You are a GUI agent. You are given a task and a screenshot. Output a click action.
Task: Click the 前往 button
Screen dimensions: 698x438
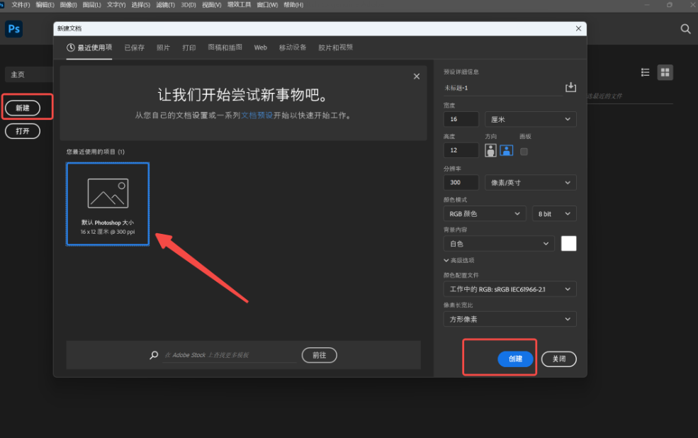pos(319,355)
